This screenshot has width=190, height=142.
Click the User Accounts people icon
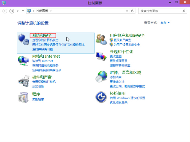click(x=101, y=39)
